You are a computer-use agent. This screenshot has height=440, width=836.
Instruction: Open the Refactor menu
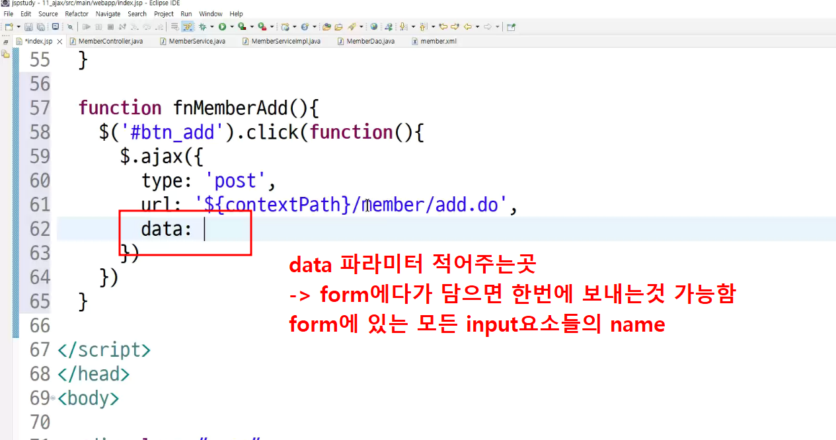click(x=77, y=14)
